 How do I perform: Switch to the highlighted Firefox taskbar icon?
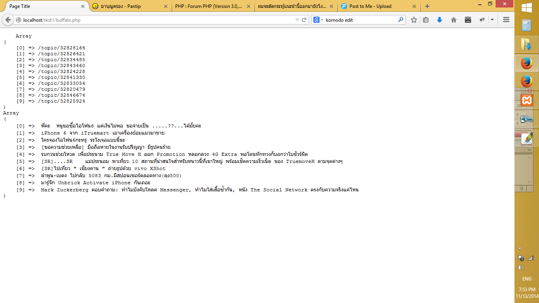pyautogui.click(x=526, y=63)
